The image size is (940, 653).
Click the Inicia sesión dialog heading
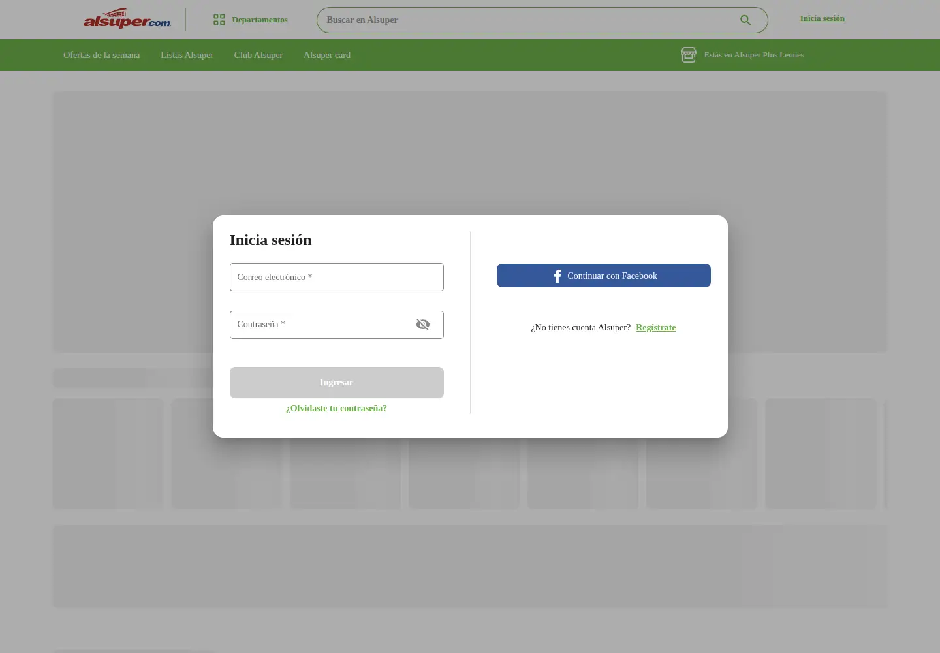[x=271, y=240]
